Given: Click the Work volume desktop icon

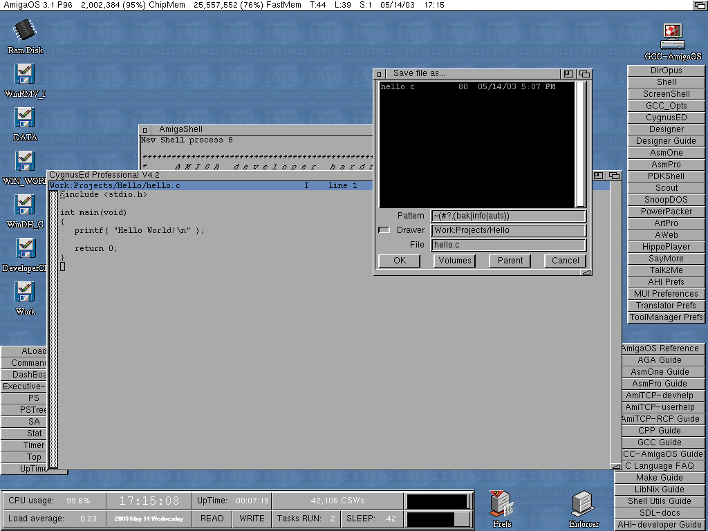Looking at the screenshot, I should pos(25,292).
